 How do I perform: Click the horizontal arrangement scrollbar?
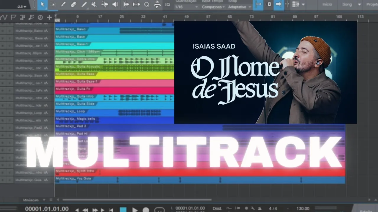click(x=137, y=200)
